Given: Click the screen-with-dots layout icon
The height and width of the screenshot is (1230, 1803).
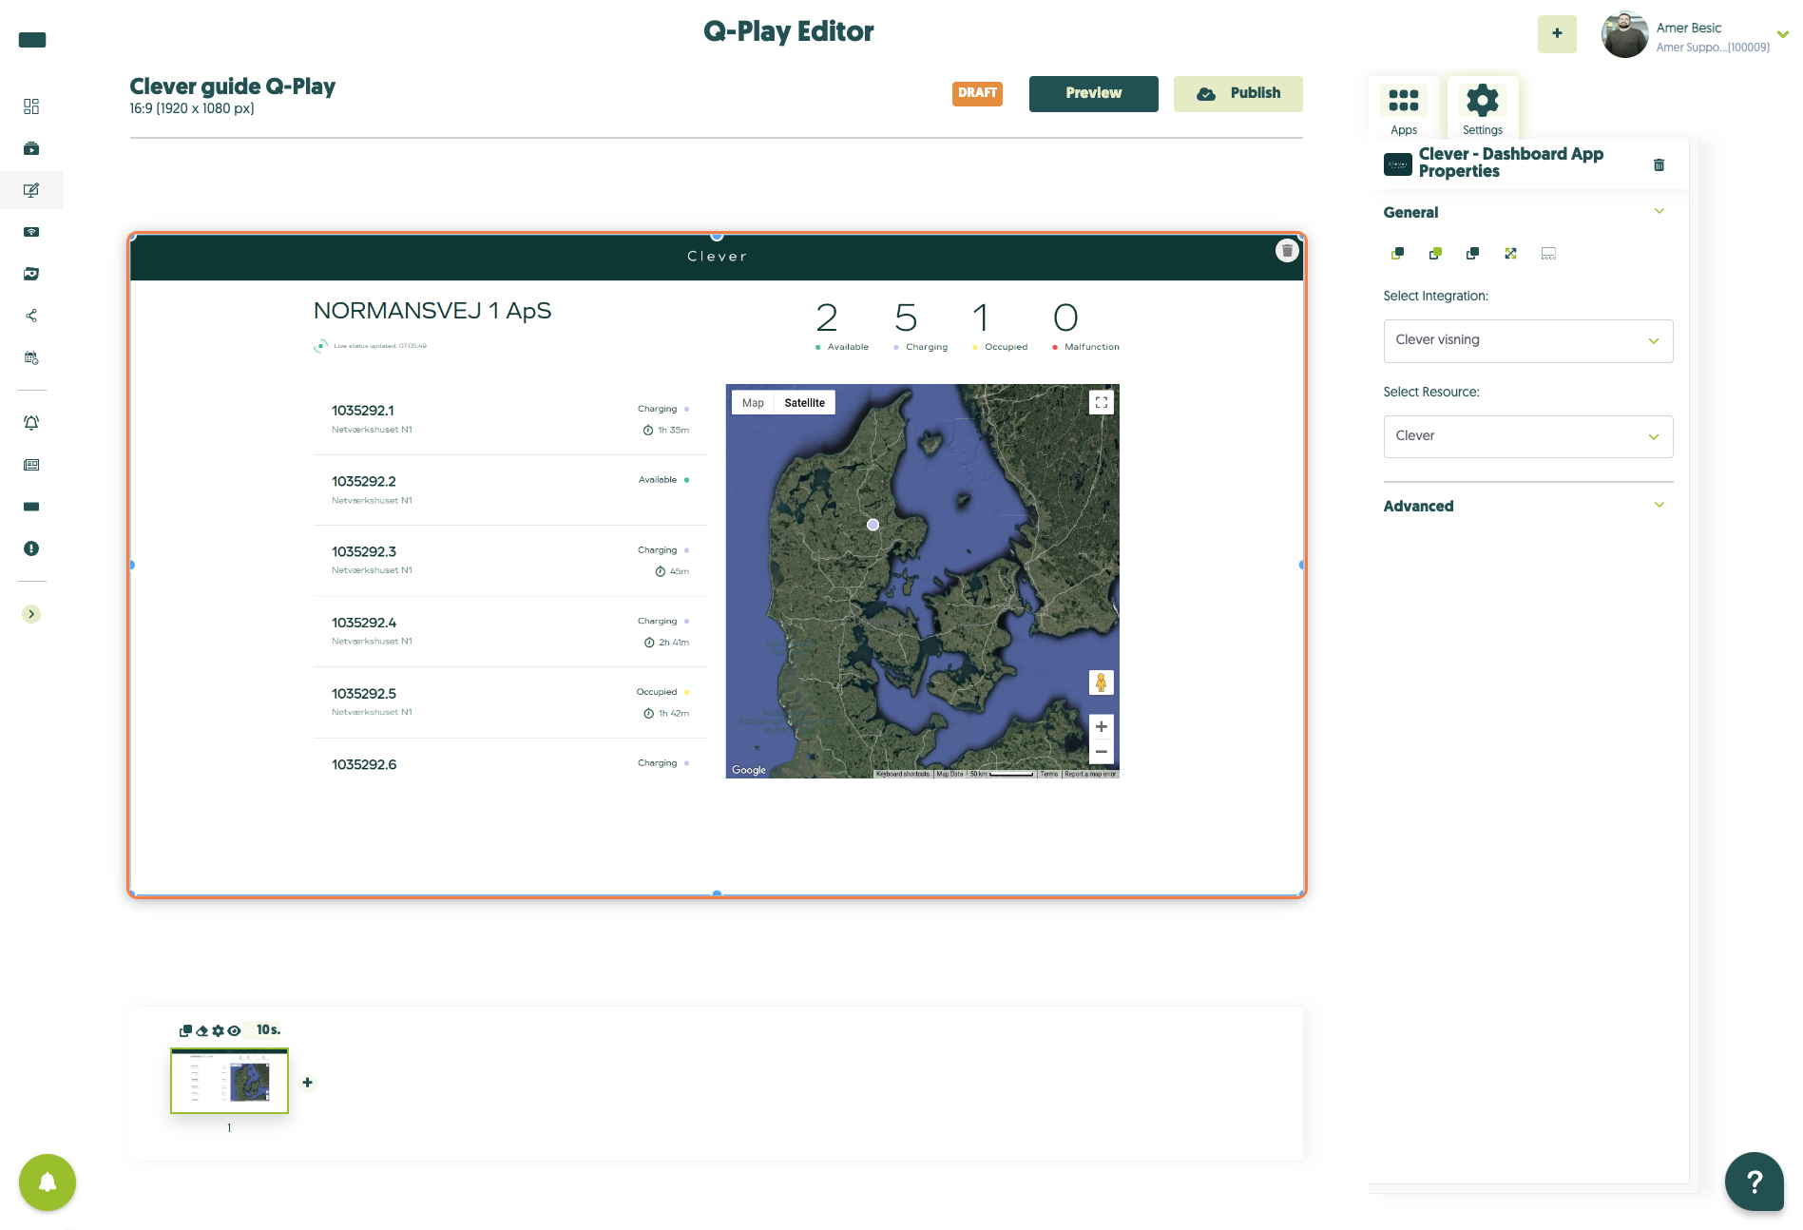Looking at the screenshot, I should pos(1548,253).
